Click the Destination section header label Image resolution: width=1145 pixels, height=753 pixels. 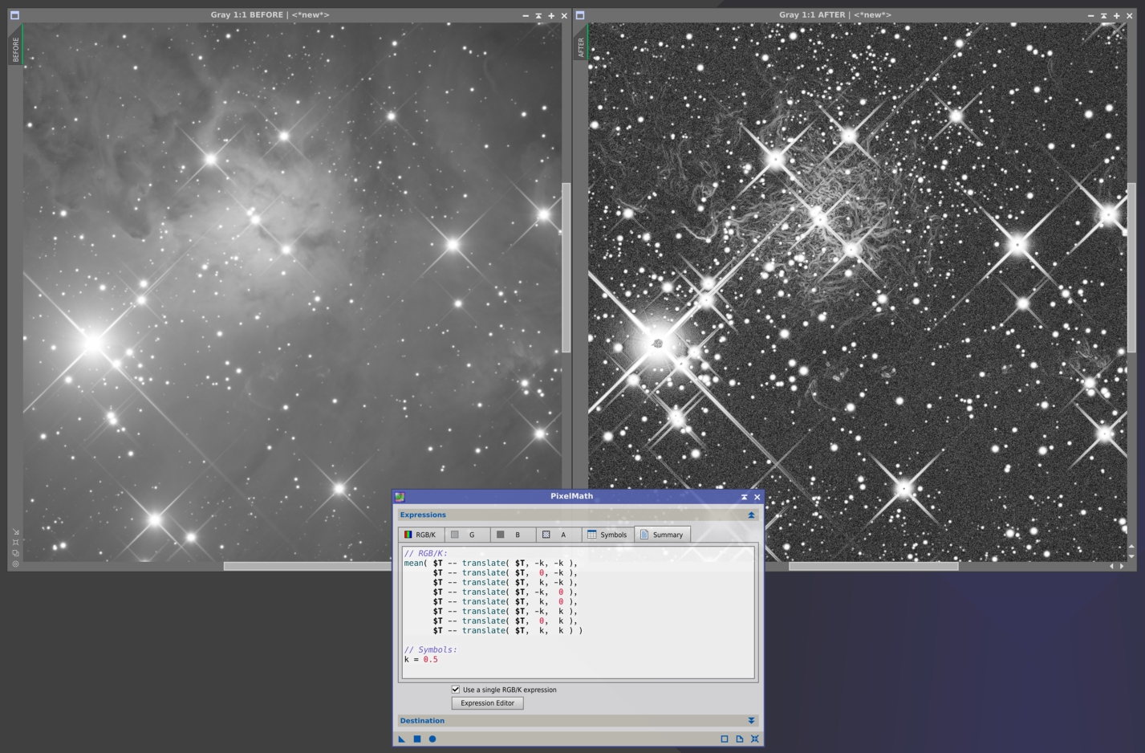click(422, 721)
